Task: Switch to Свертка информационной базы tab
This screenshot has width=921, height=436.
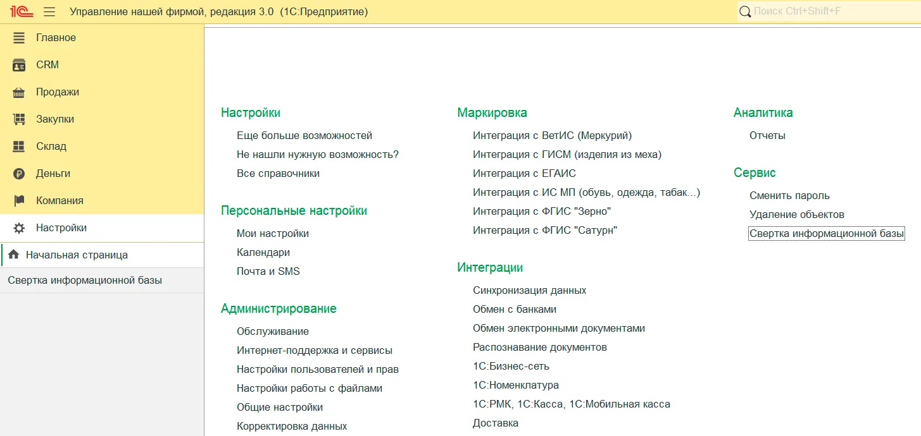Action: [x=85, y=281]
